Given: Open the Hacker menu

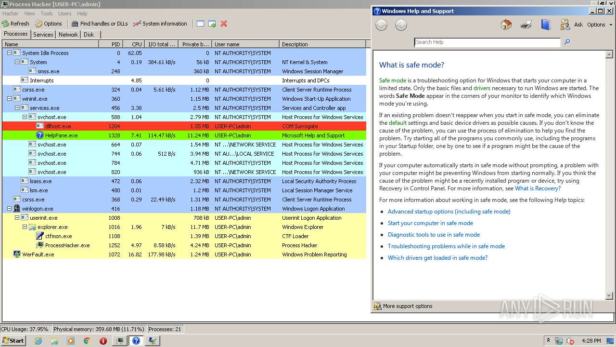Looking at the screenshot, I should (10, 13).
